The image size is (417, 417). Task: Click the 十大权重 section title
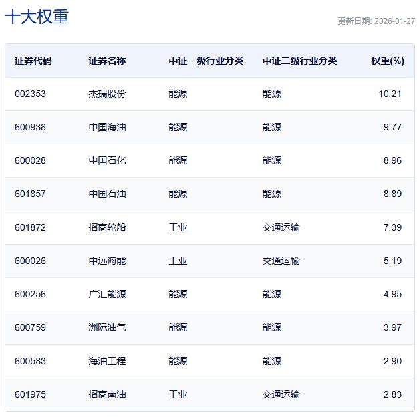37,17
